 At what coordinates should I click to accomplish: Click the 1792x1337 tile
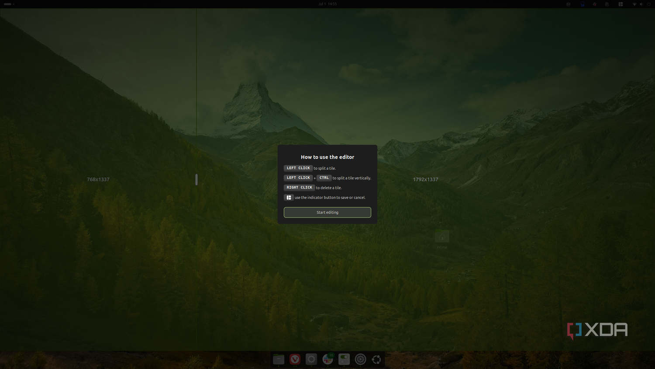point(426,179)
